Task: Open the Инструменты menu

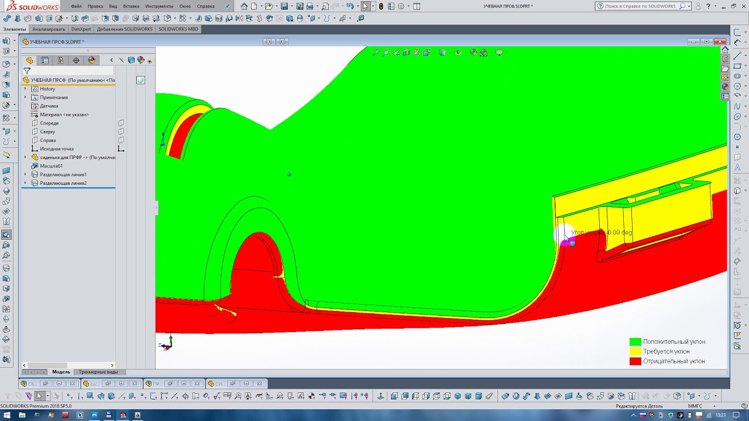Action: (x=159, y=6)
